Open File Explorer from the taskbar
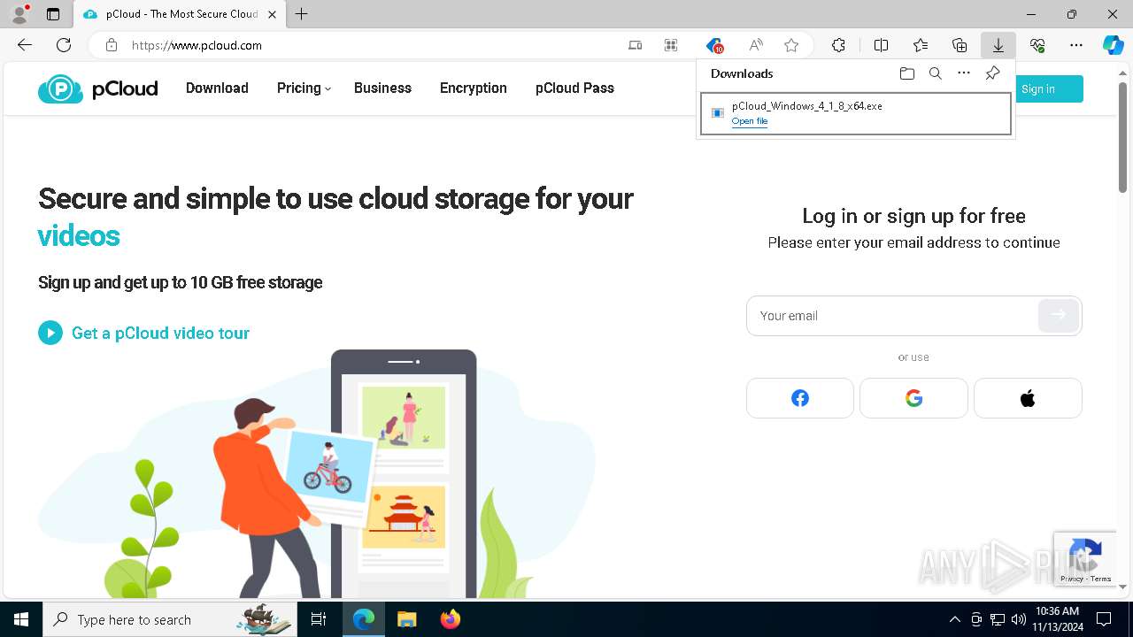Image resolution: width=1133 pixels, height=637 pixels. (x=406, y=619)
